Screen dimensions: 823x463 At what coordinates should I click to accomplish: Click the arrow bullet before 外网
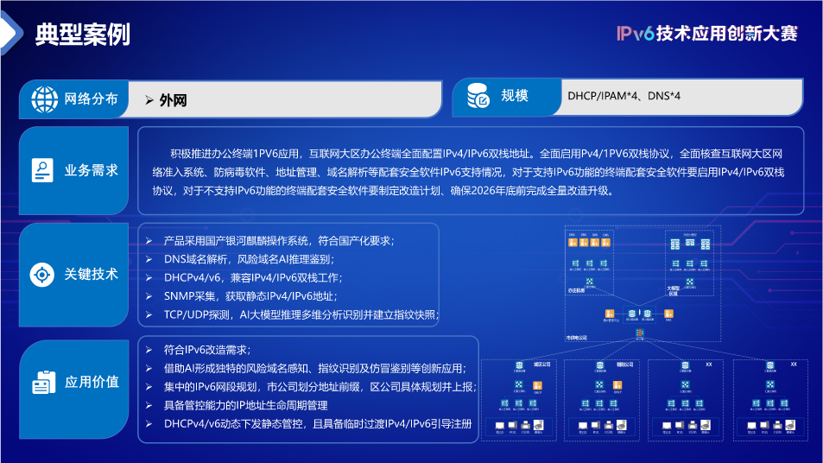pos(149,99)
